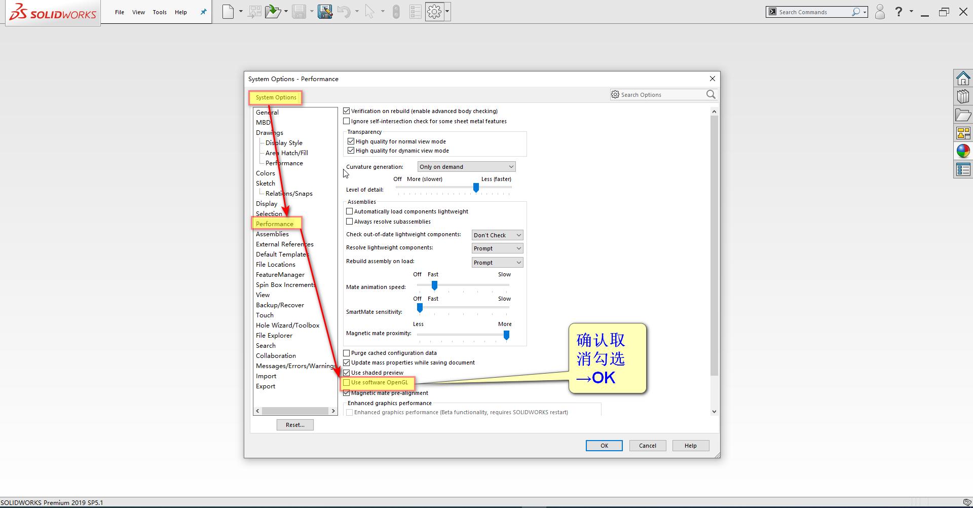Uncheck Use software OpenGL

click(x=347, y=382)
